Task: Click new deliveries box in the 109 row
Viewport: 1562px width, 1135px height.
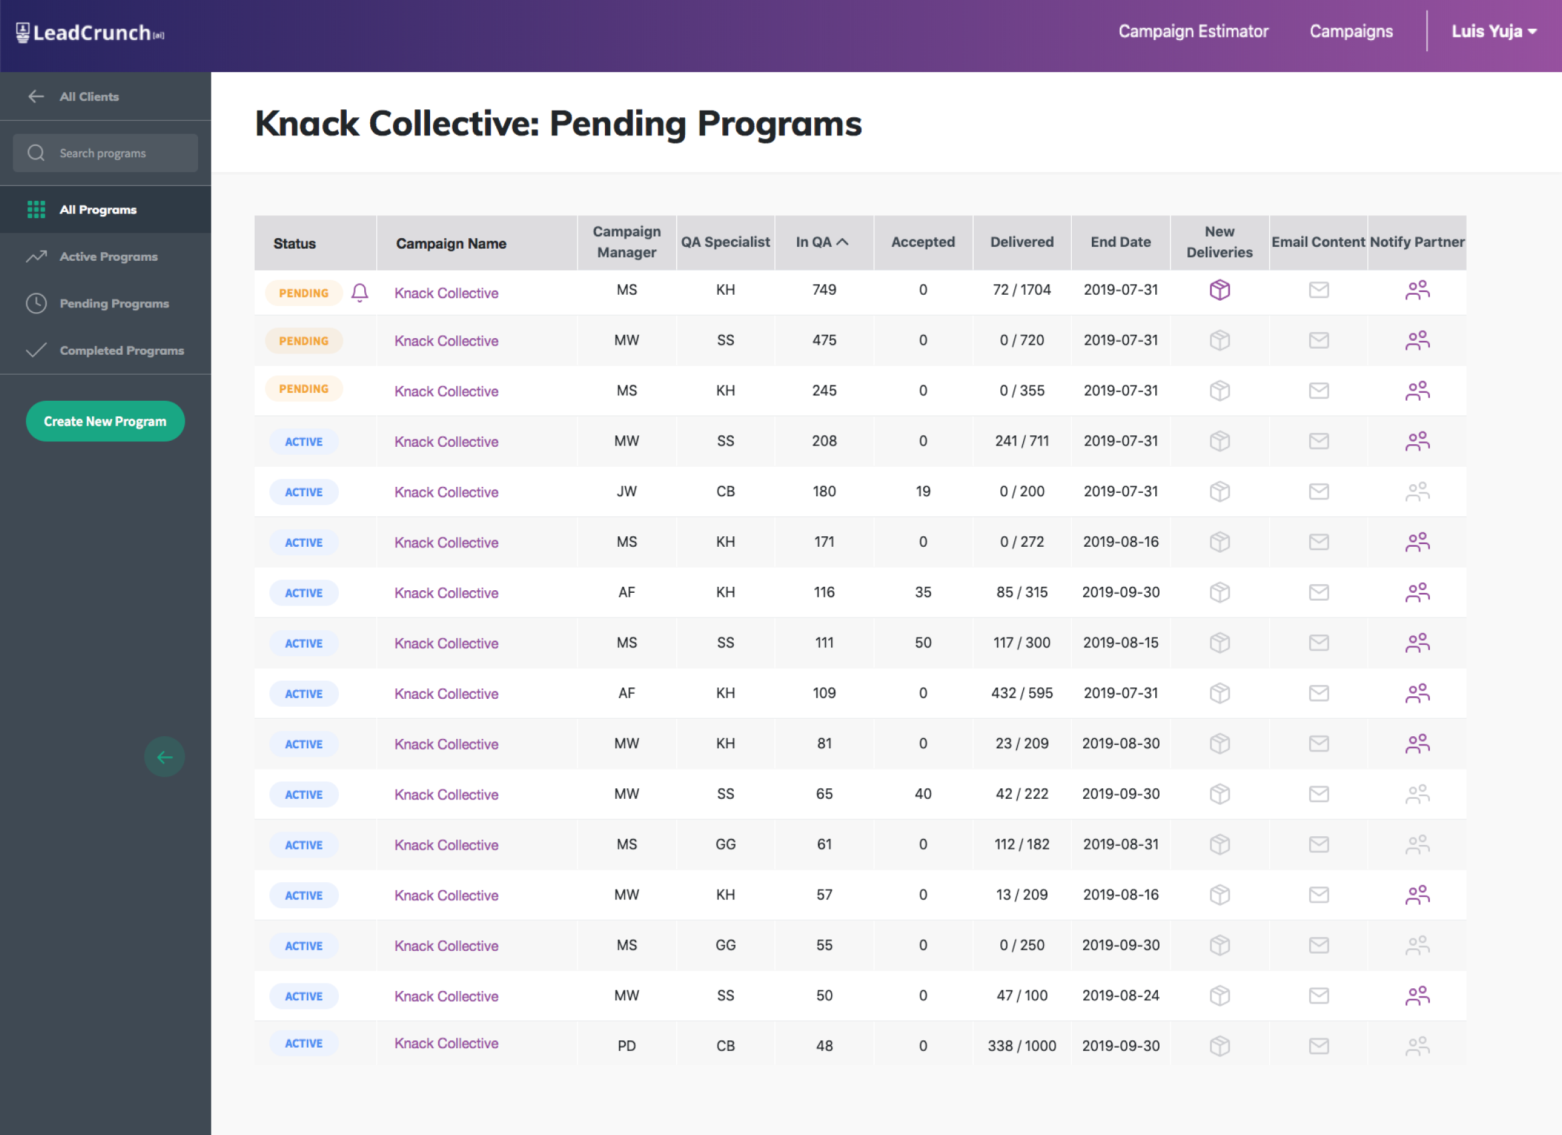Action: (1219, 693)
